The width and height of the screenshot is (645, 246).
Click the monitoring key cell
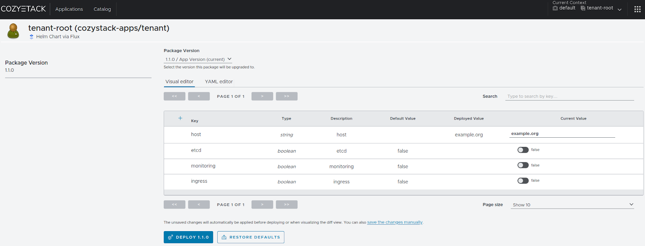[203, 166]
